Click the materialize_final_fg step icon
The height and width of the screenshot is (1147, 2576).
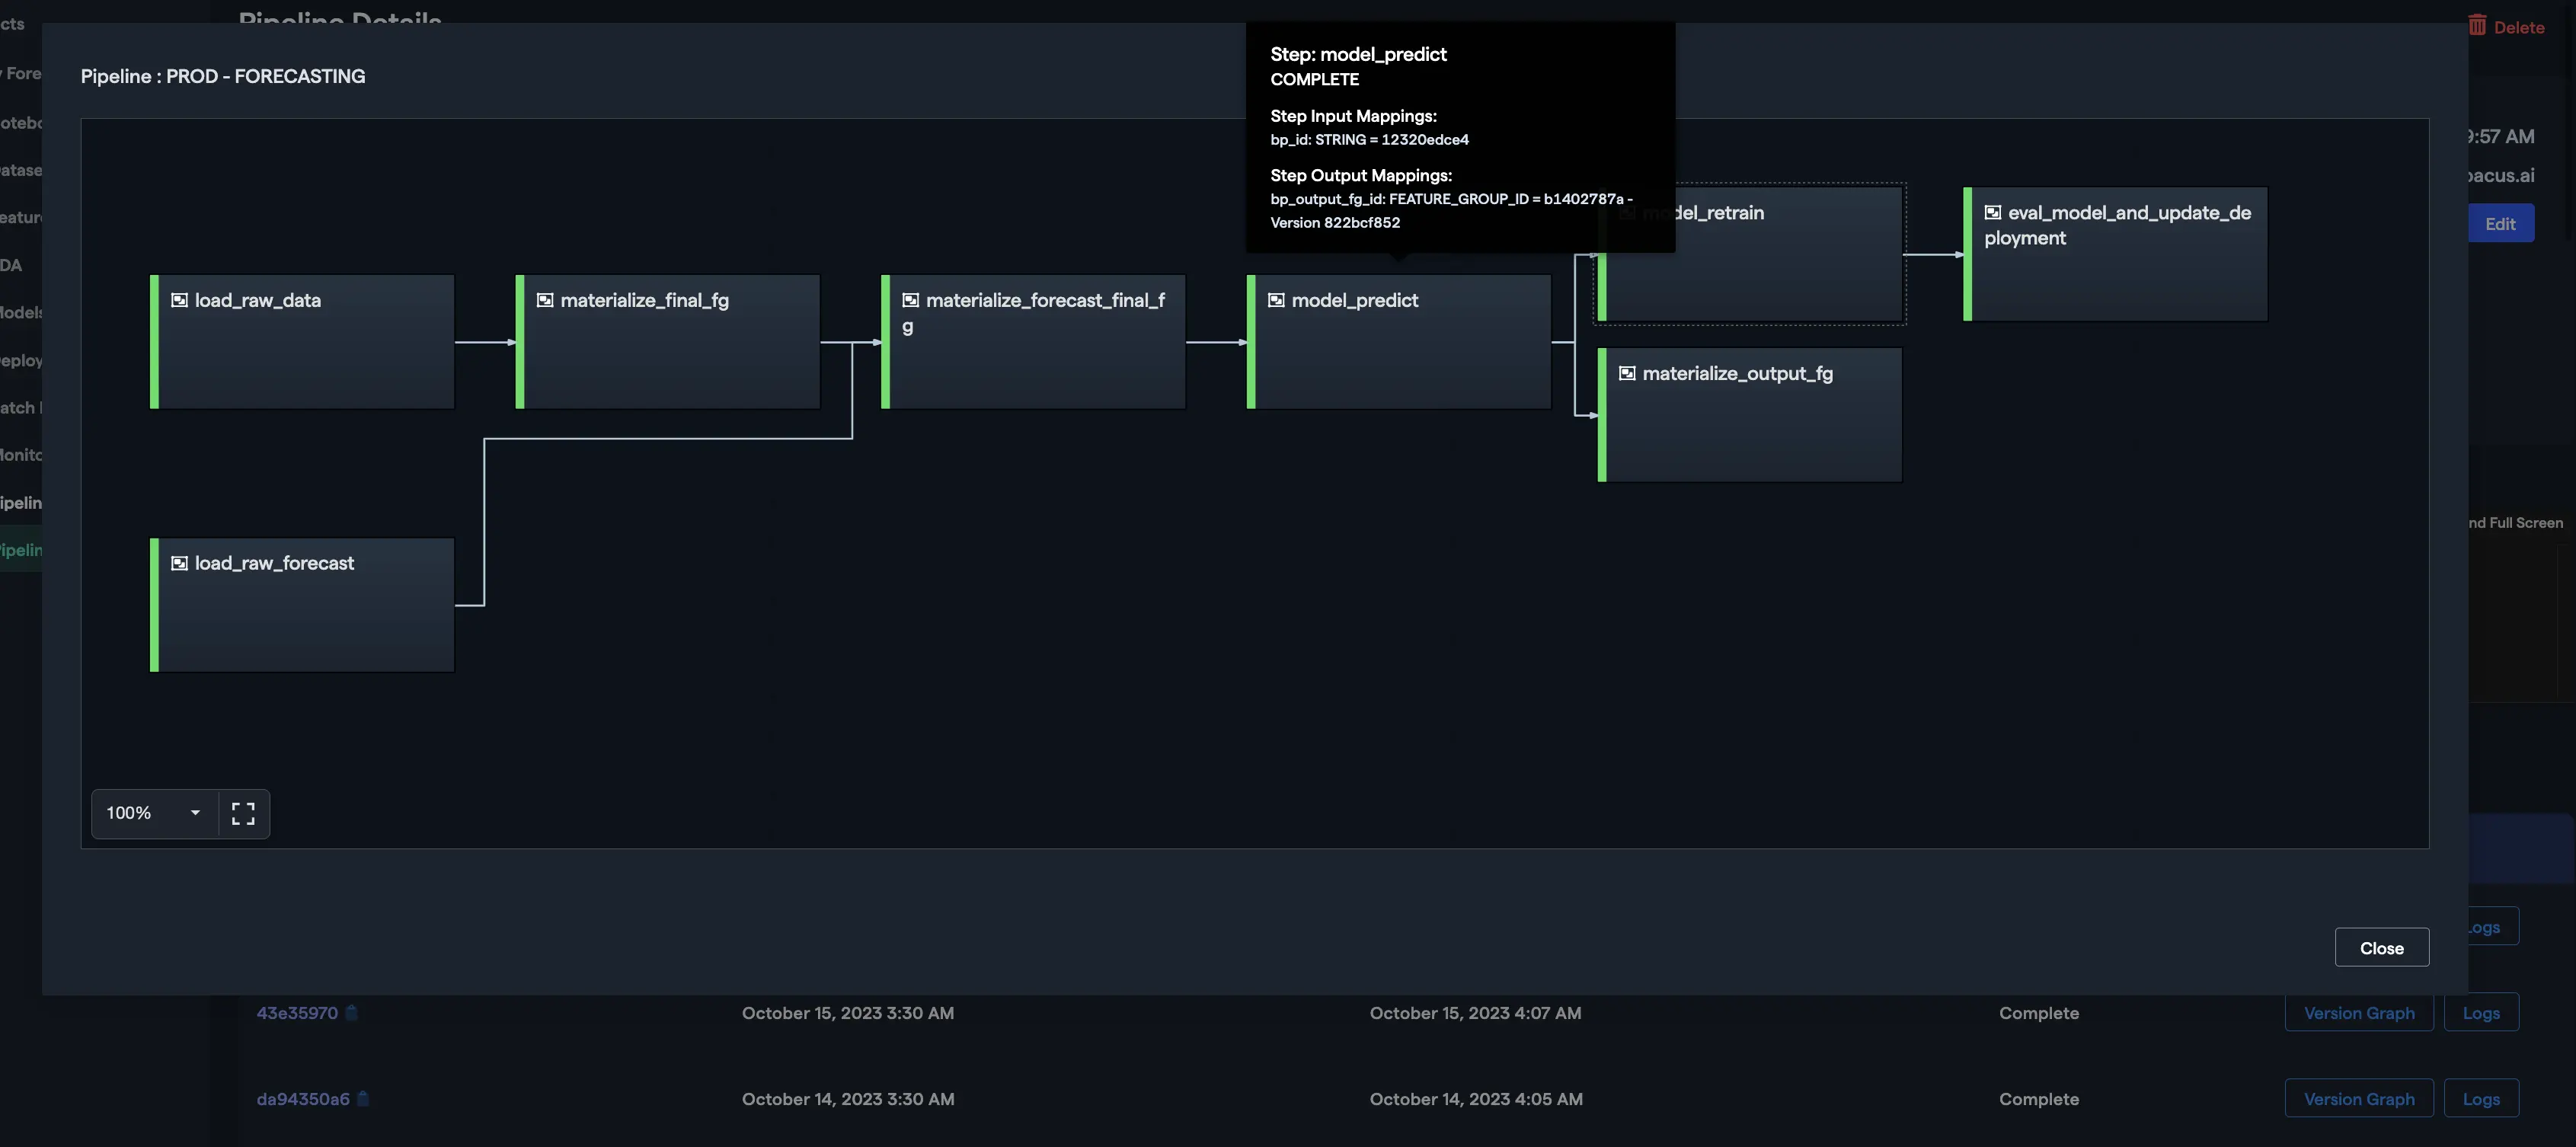(545, 300)
